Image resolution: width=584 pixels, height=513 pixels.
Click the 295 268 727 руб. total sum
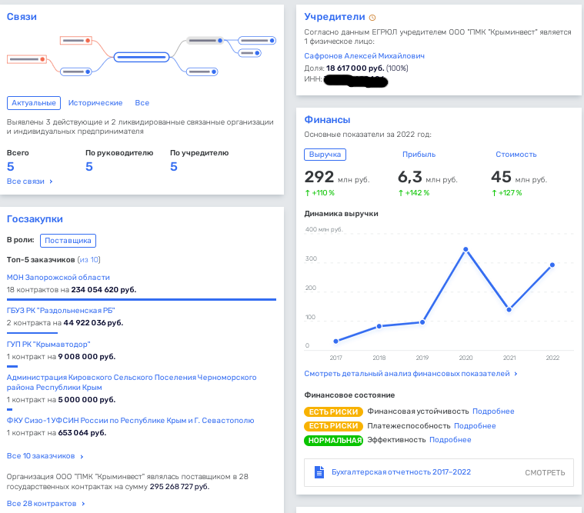tap(179, 487)
